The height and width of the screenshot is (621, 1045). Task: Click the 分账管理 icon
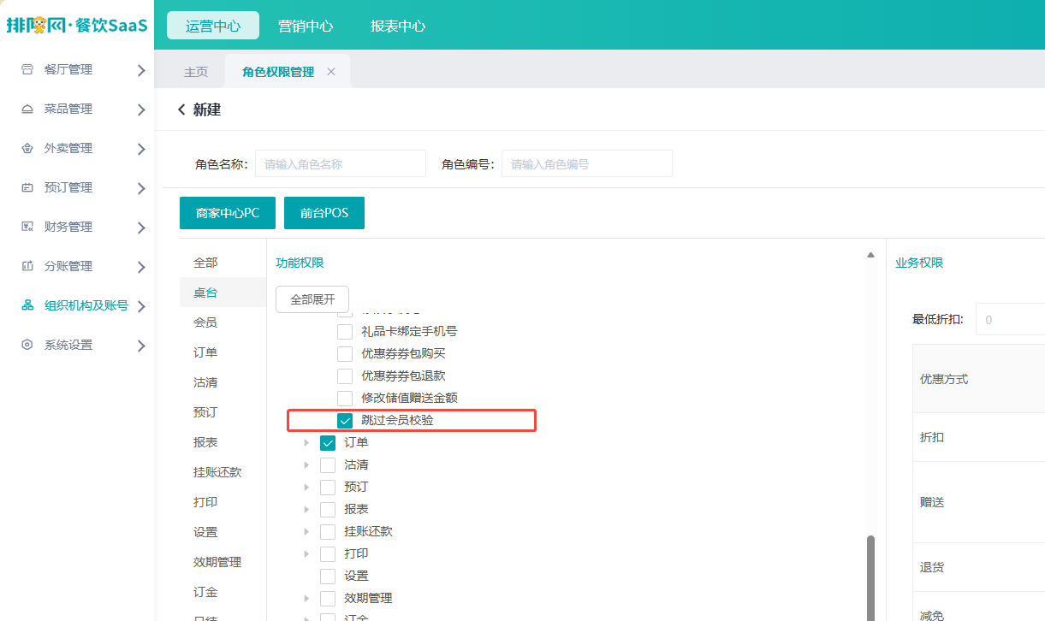(27, 266)
